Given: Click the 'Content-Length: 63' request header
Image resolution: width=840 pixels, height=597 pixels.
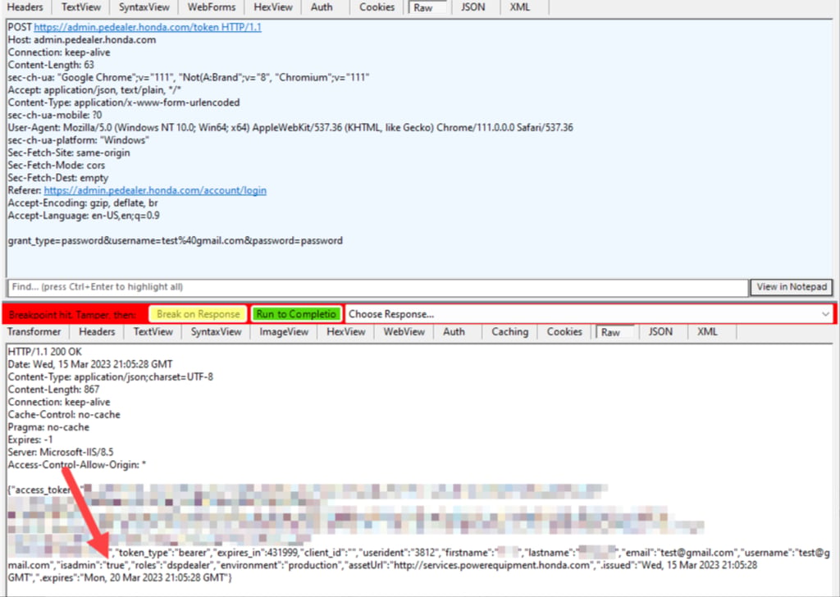Looking at the screenshot, I should 51,66.
